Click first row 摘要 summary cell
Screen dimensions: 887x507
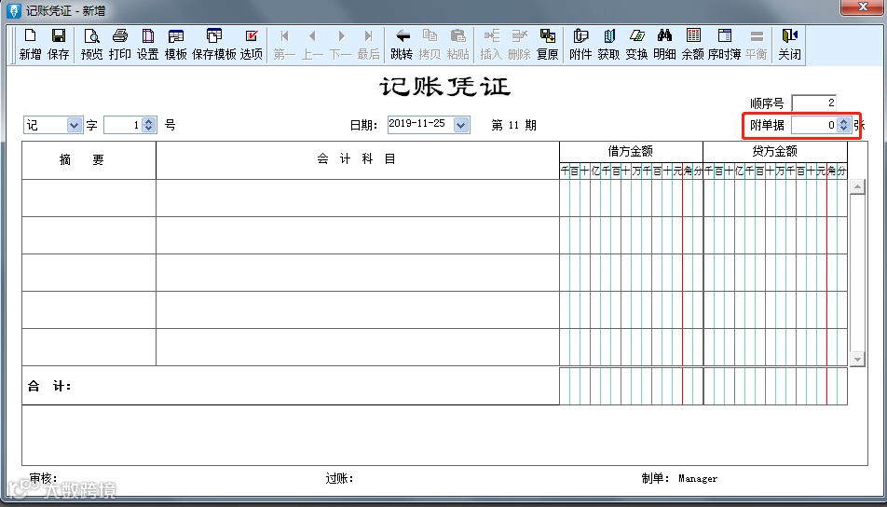(89, 198)
